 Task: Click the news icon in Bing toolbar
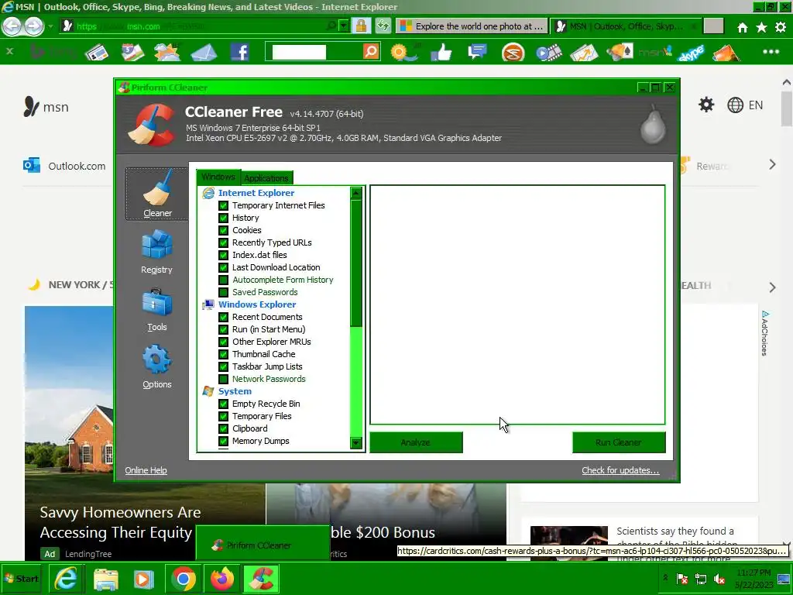(x=97, y=52)
